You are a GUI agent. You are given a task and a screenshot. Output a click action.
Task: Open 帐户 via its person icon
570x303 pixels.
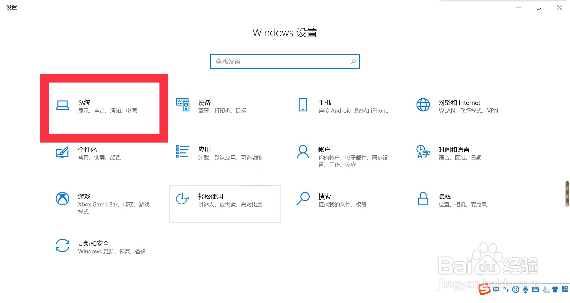pyautogui.click(x=303, y=152)
